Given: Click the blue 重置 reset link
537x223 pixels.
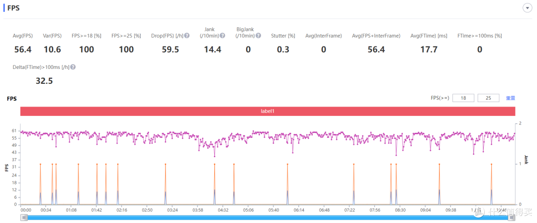Looking at the screenshot, I should [510, 98].
